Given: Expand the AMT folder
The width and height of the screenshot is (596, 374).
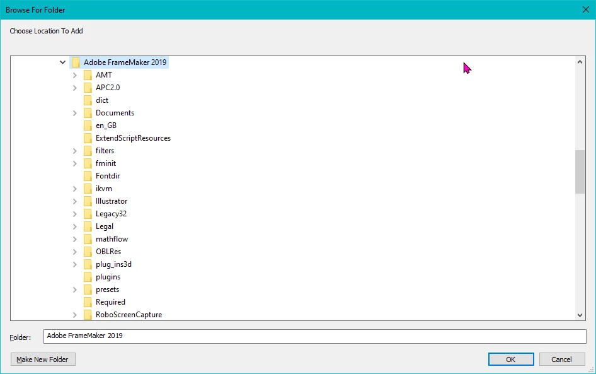Looking at the screenshot, I should (75, 75).
